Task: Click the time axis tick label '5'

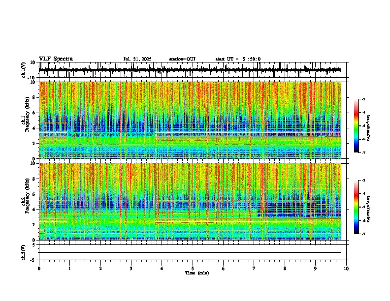Action: click(x=193, y=269)
